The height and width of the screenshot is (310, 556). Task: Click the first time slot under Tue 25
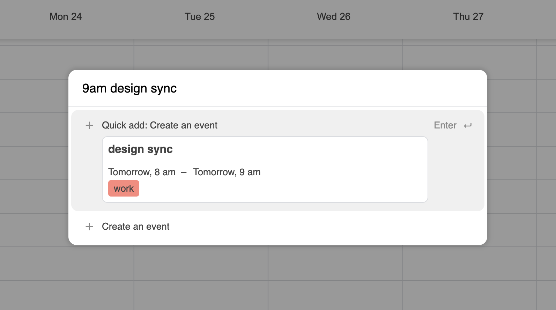pyautogui.click(x=201, y=58)
